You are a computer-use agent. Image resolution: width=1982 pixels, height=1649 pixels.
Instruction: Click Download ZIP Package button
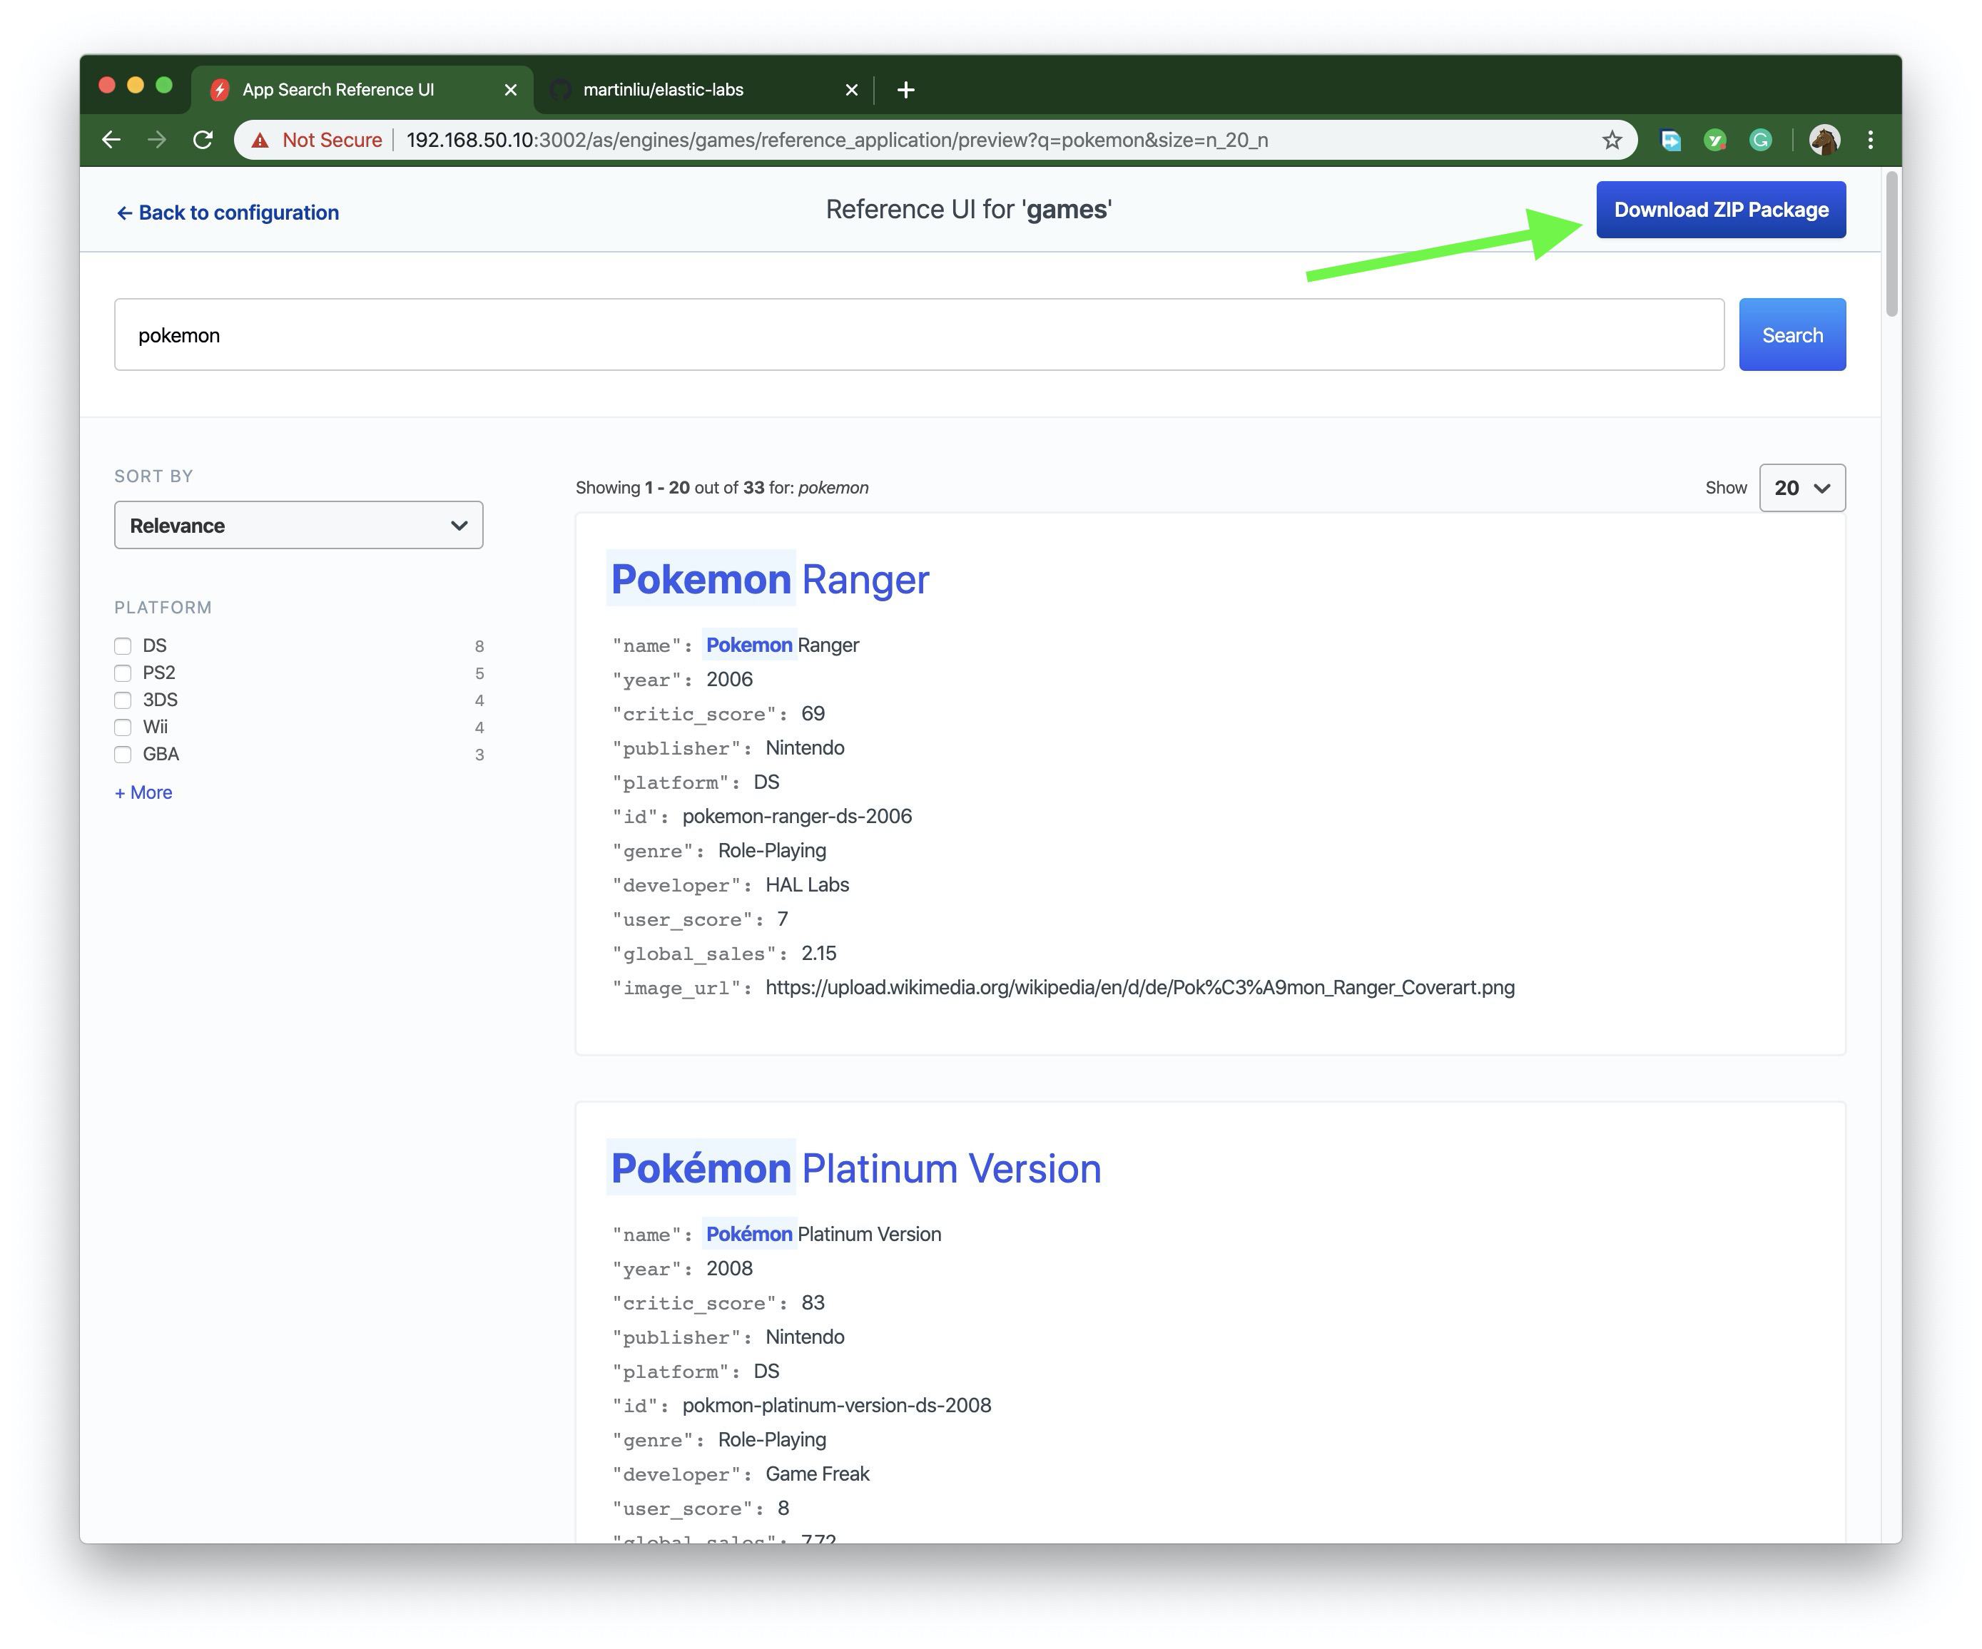click(1719, 210)
